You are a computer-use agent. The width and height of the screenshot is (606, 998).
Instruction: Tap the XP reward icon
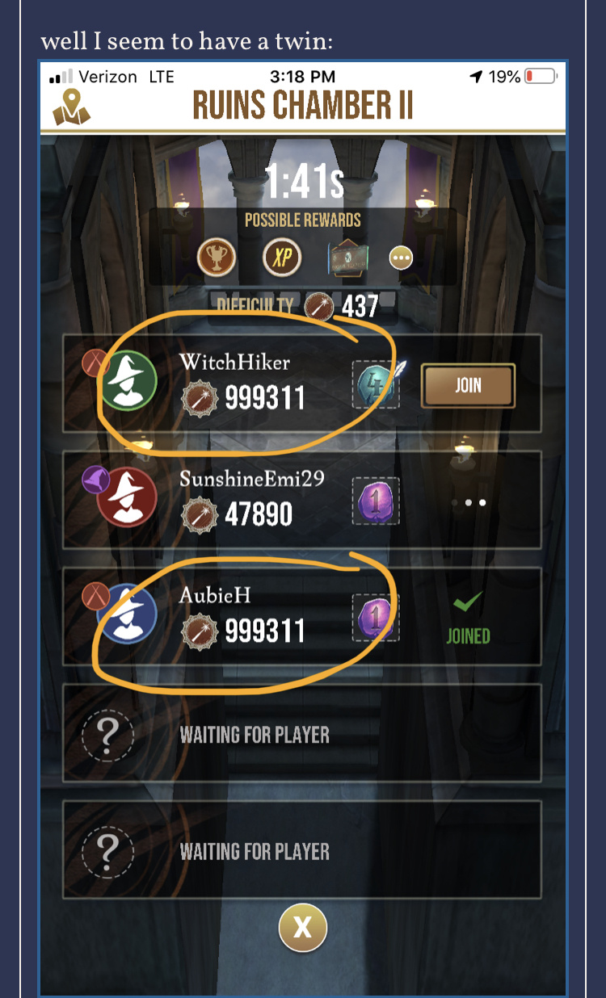[282, 258]
